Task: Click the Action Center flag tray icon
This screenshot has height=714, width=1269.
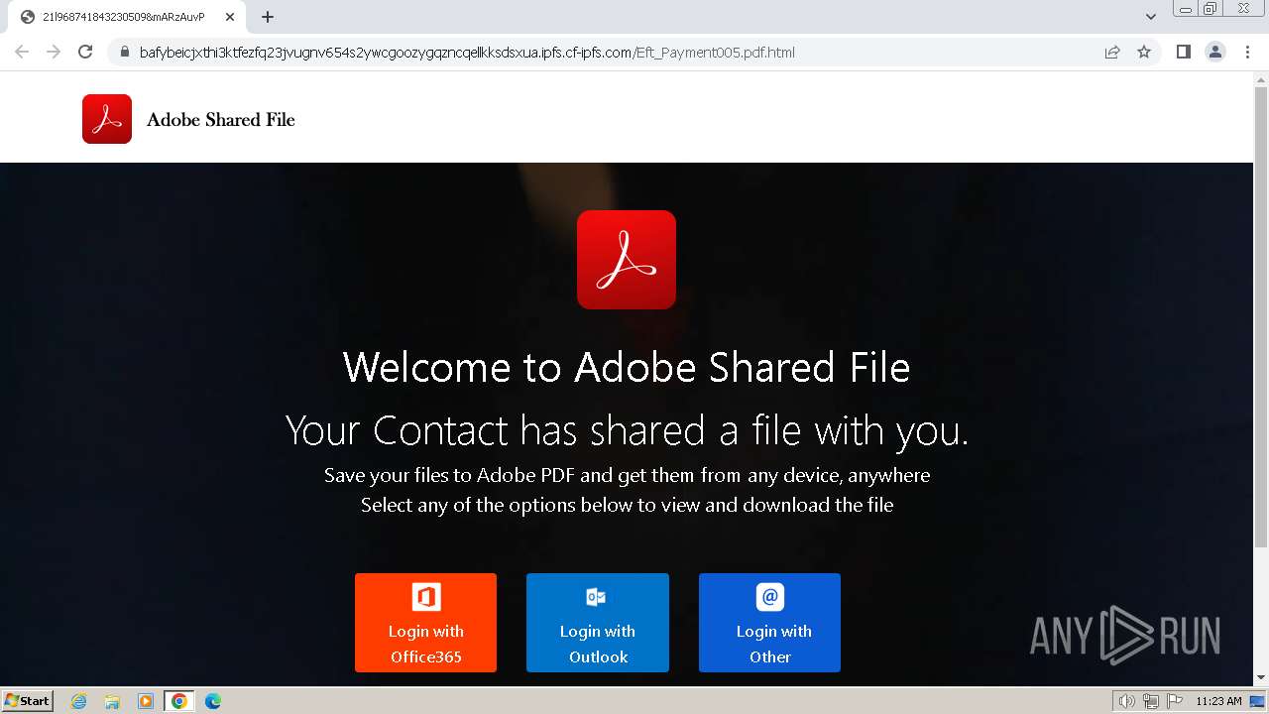Action: 1174,701
